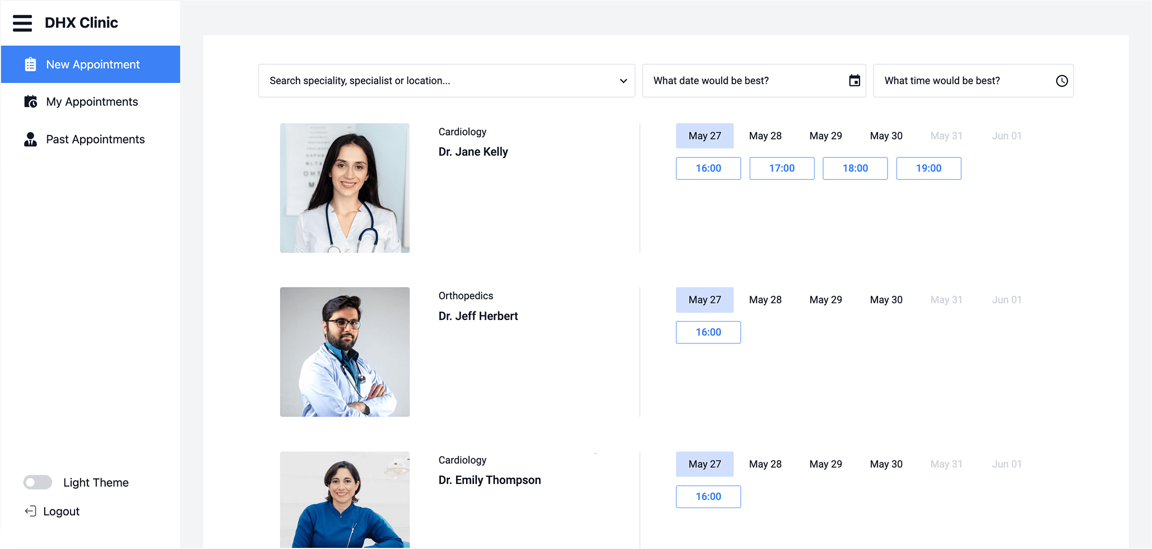
Task: Click the New Appointment clipboard icon
Action: point(31,64)
